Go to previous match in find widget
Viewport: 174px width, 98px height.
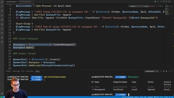click(x=157, y=6)
